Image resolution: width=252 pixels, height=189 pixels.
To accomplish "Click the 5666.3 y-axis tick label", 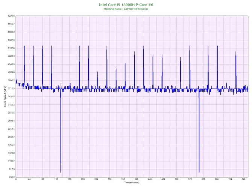I will (x=11, y=32).
